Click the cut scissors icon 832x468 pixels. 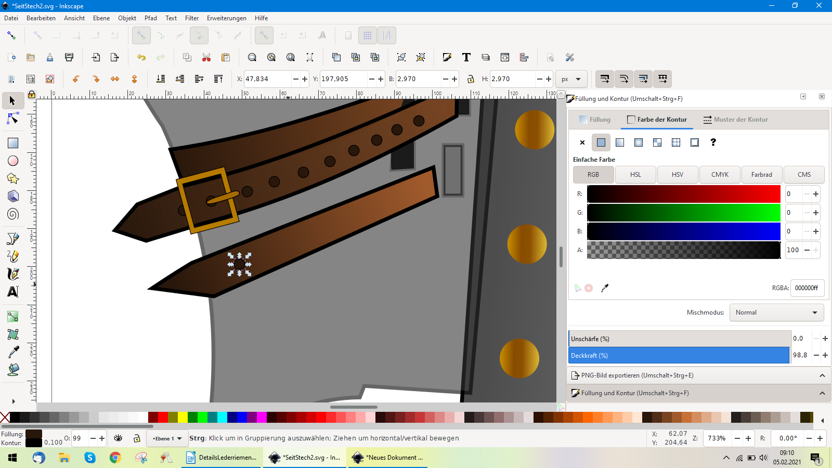206,57
